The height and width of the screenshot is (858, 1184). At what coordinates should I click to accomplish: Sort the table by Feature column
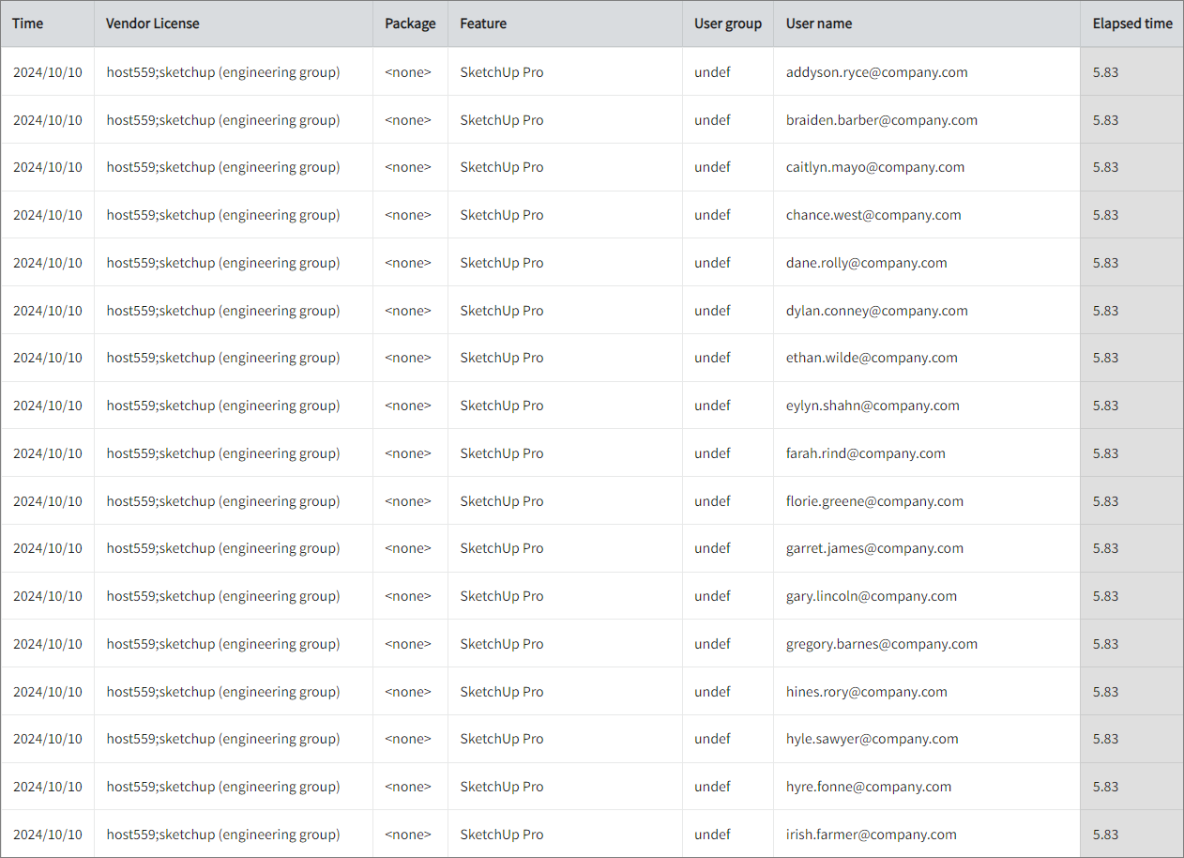point(483,23)
